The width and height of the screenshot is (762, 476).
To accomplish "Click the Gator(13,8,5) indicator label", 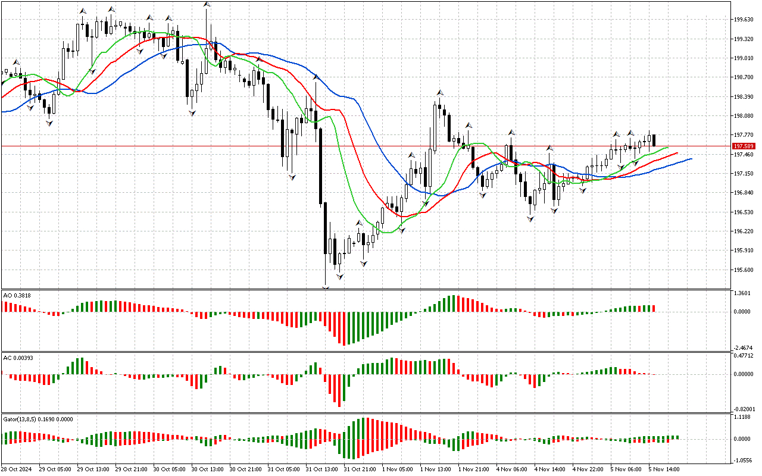I will [38, 419].
